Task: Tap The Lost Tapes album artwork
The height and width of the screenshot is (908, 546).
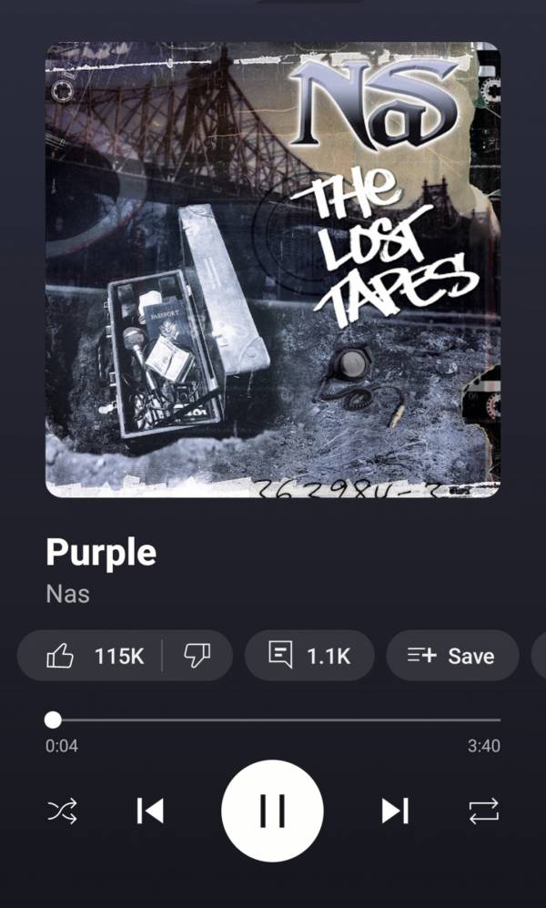Action: 273,270
